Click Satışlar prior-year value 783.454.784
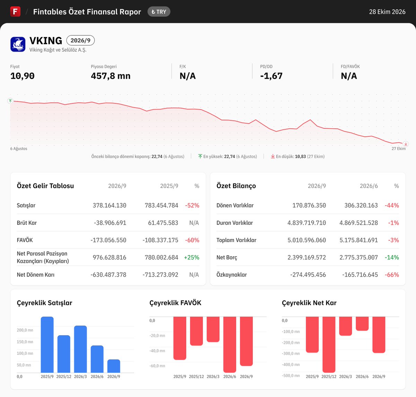This screenshot has height=397, width=416. point(162,205)
